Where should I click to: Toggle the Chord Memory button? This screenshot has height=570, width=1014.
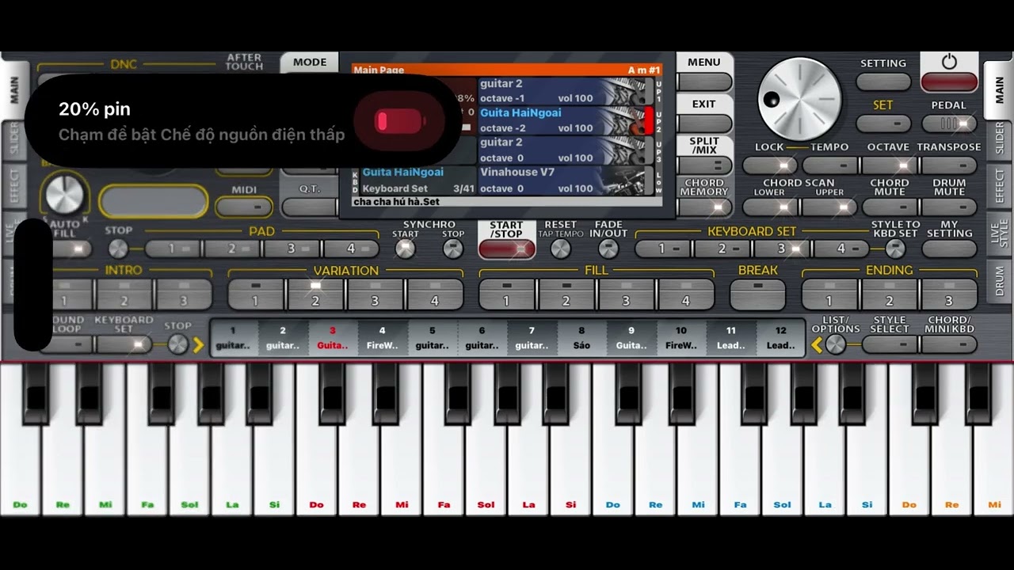tap(705, 207)
